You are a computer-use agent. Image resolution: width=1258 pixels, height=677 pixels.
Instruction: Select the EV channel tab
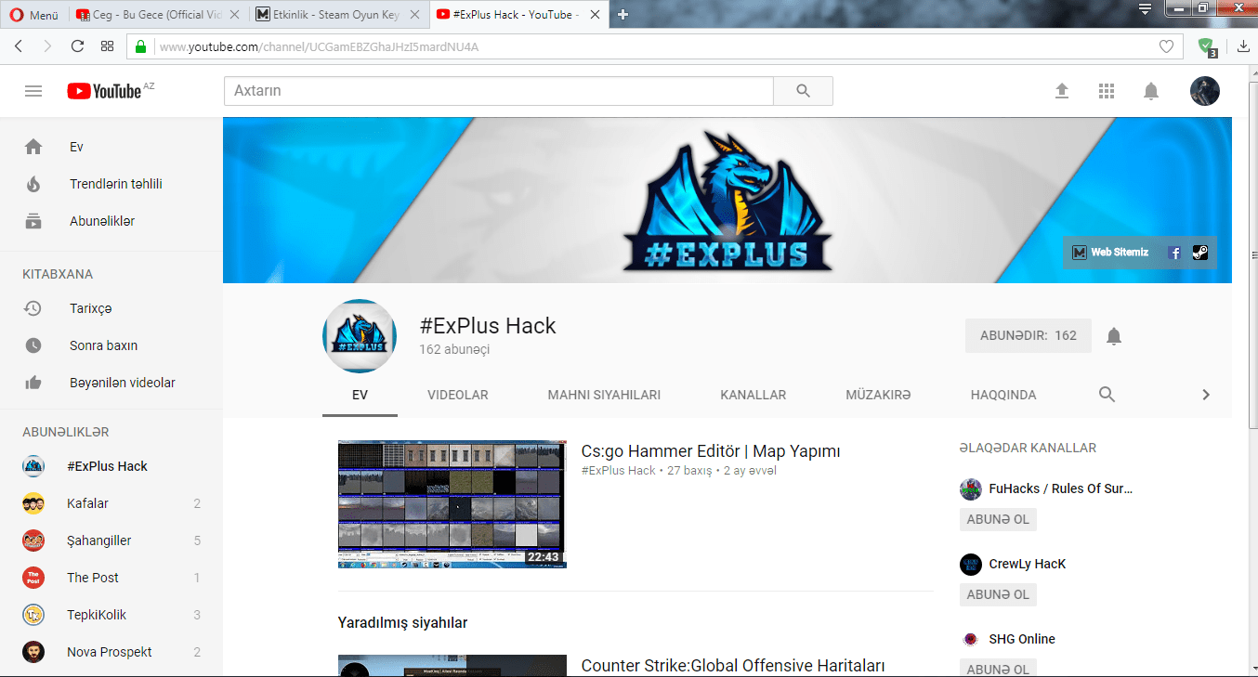[360, 395]
